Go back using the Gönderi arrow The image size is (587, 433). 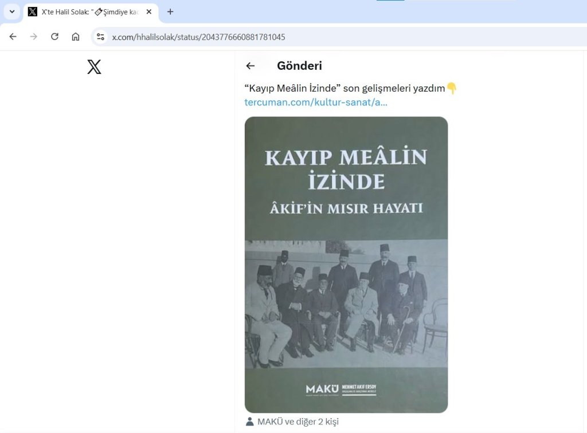tap(251, 66)
